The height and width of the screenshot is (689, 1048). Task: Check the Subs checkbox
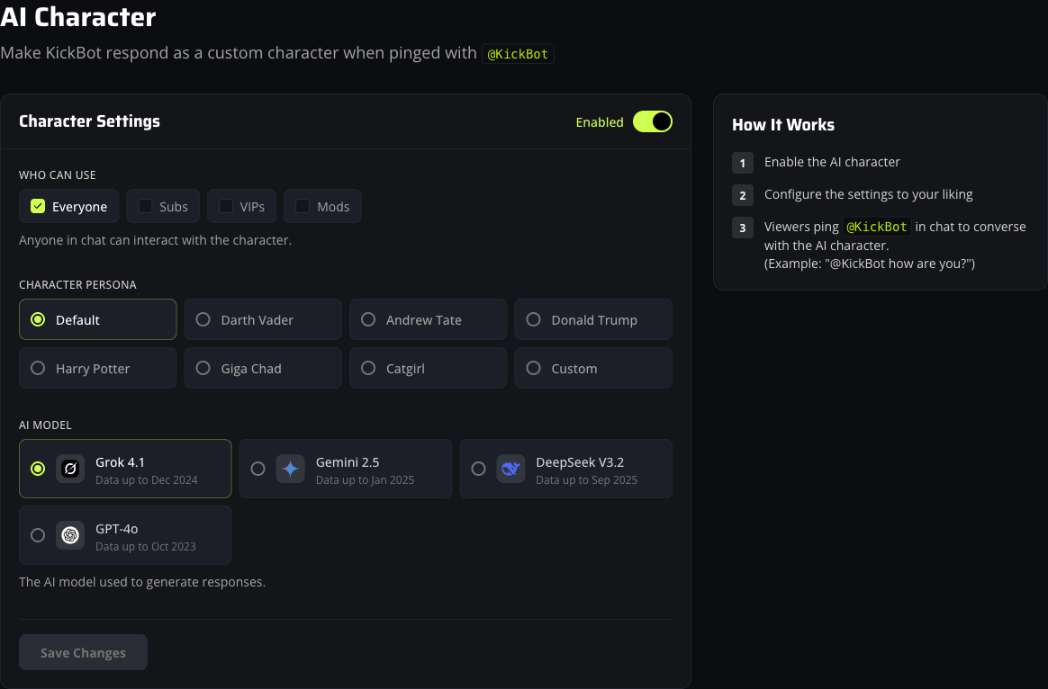coord(145,206)
